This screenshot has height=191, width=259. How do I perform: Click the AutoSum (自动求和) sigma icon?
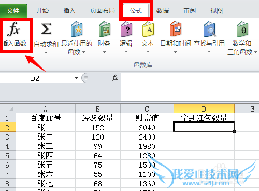click(x=46, y=29)
